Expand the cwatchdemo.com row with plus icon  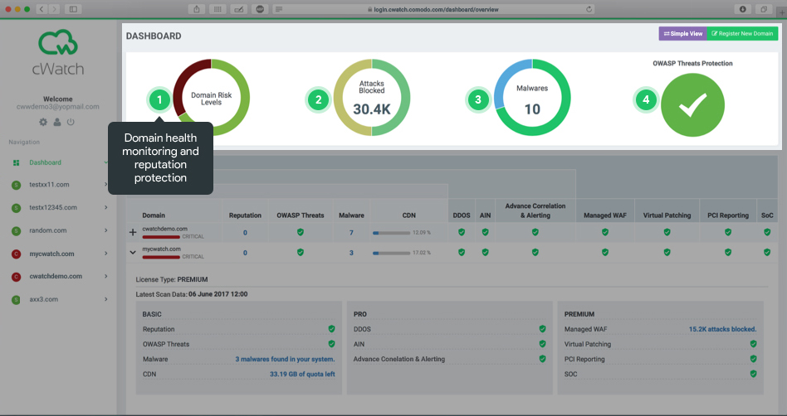pyautogui.click(x=133, y=232)
